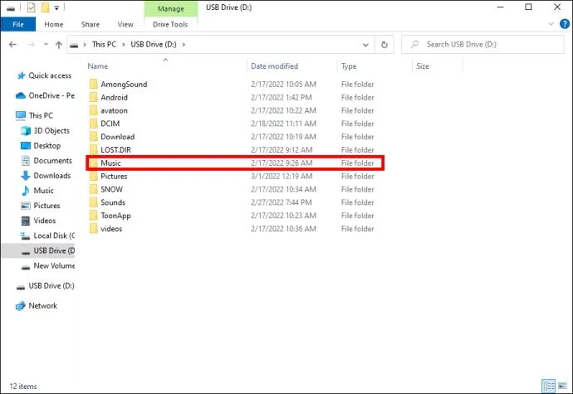Expand the ribbon with the chevron
573x394 pixels.
click(x=551, y=24)
